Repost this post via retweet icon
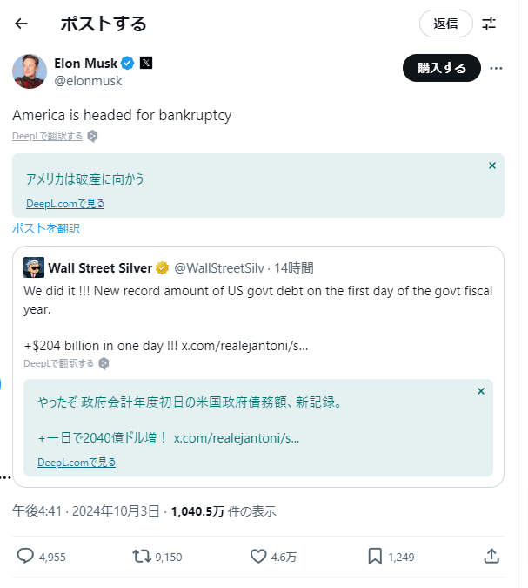528x588 pixels. click(141, 556)
